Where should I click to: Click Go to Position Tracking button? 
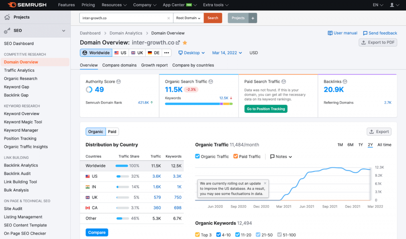click(266, 109)
